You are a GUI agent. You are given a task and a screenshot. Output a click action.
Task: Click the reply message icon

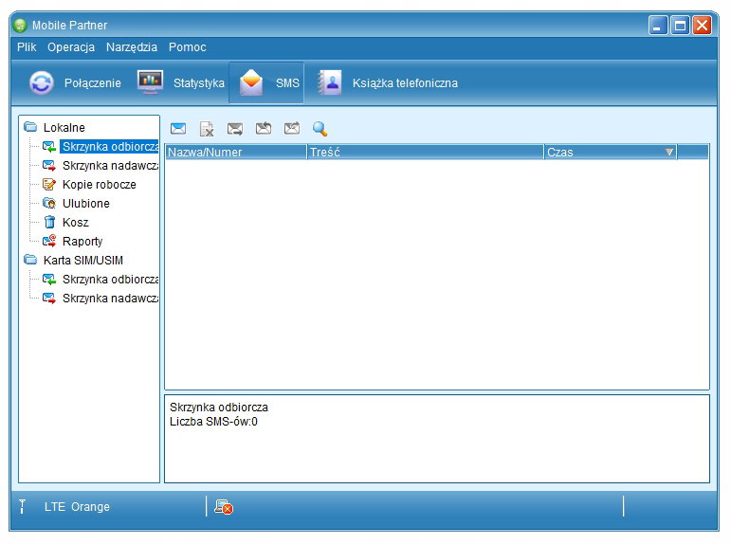click(x=264, y=129)
